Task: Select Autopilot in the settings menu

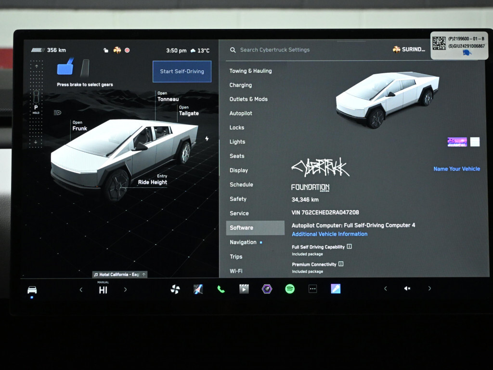Action: [241, 113]
